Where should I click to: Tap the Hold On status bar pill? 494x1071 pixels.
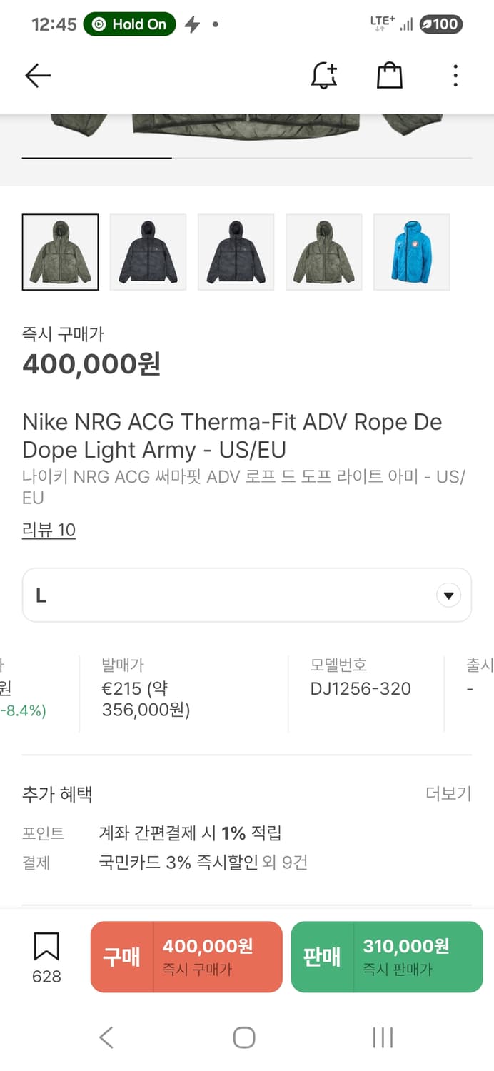(129, 24)
